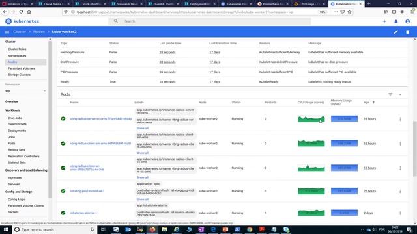Click '22 hours' age of ist-vbng-psql pod

(369, 191)
